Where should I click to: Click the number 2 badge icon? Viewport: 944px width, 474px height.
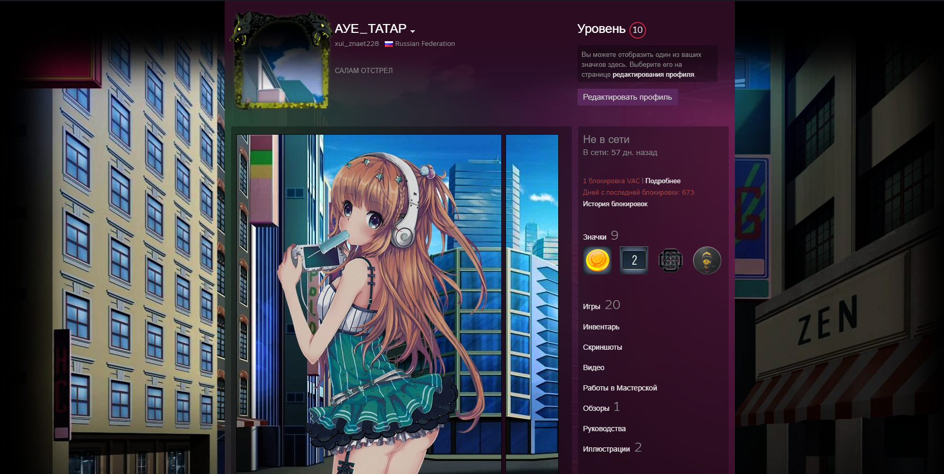click(634, 260)
